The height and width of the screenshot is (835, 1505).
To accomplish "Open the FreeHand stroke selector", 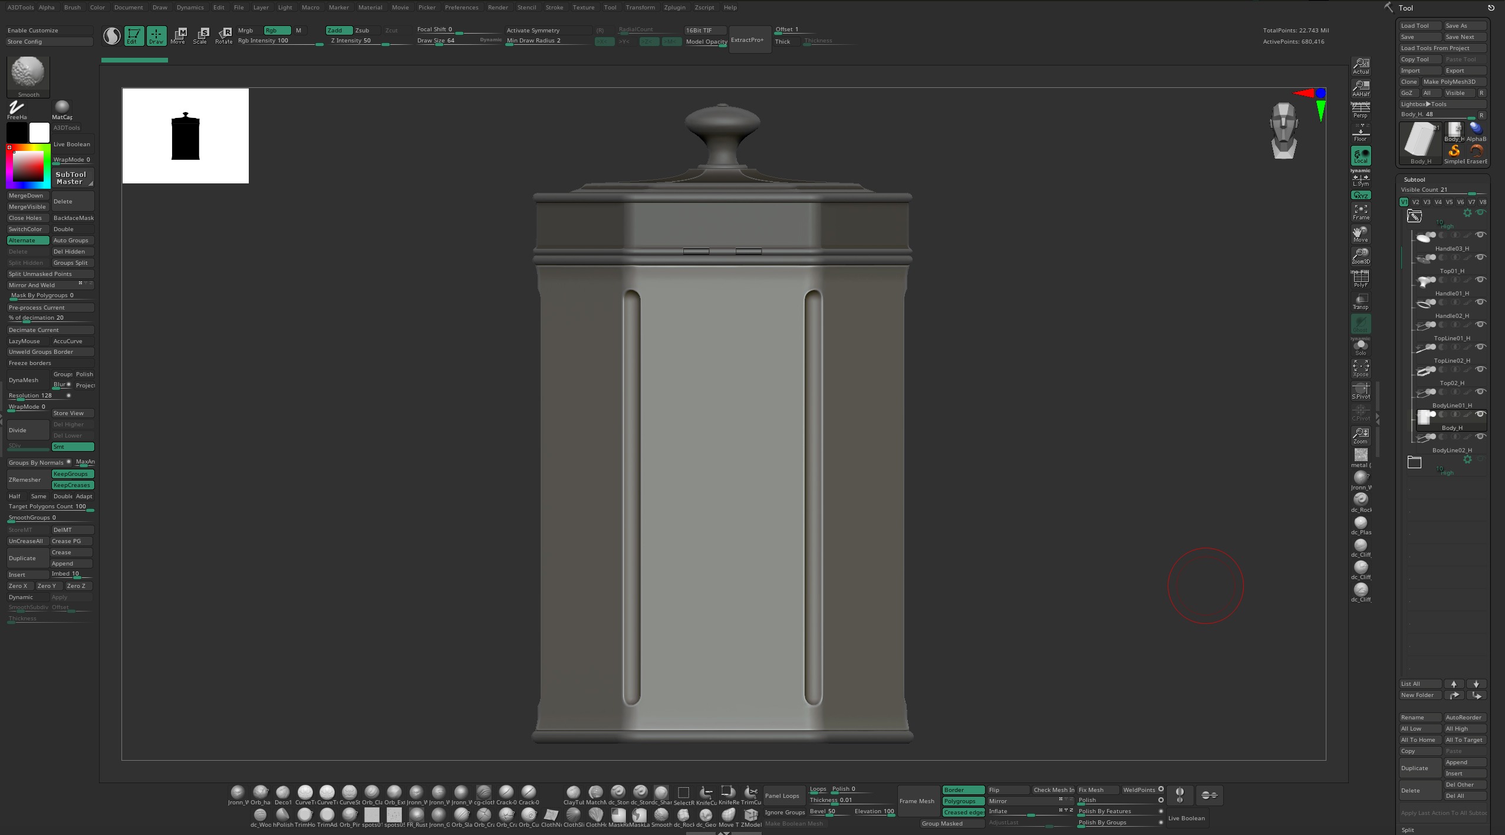I will [17, 110].
